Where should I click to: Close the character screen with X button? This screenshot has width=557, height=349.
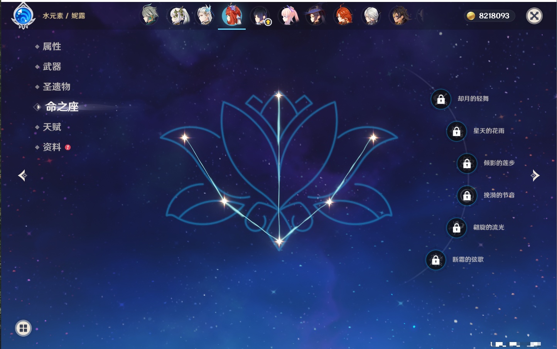point(534,16)
